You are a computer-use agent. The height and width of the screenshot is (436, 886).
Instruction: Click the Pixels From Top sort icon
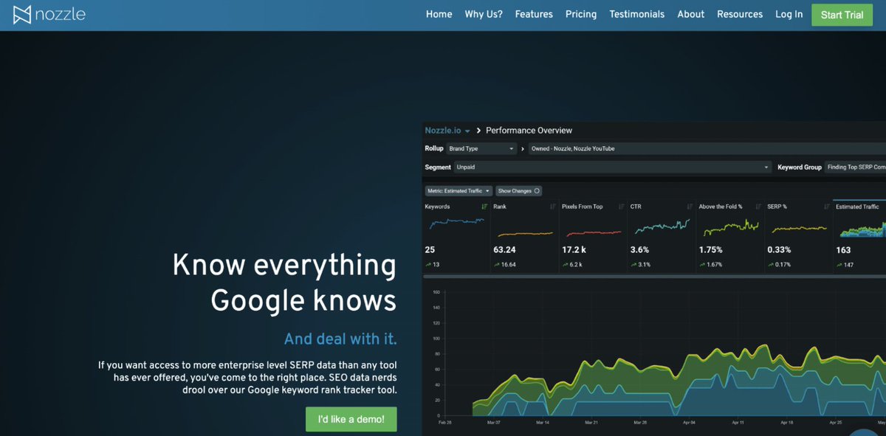tap(621, 207)
